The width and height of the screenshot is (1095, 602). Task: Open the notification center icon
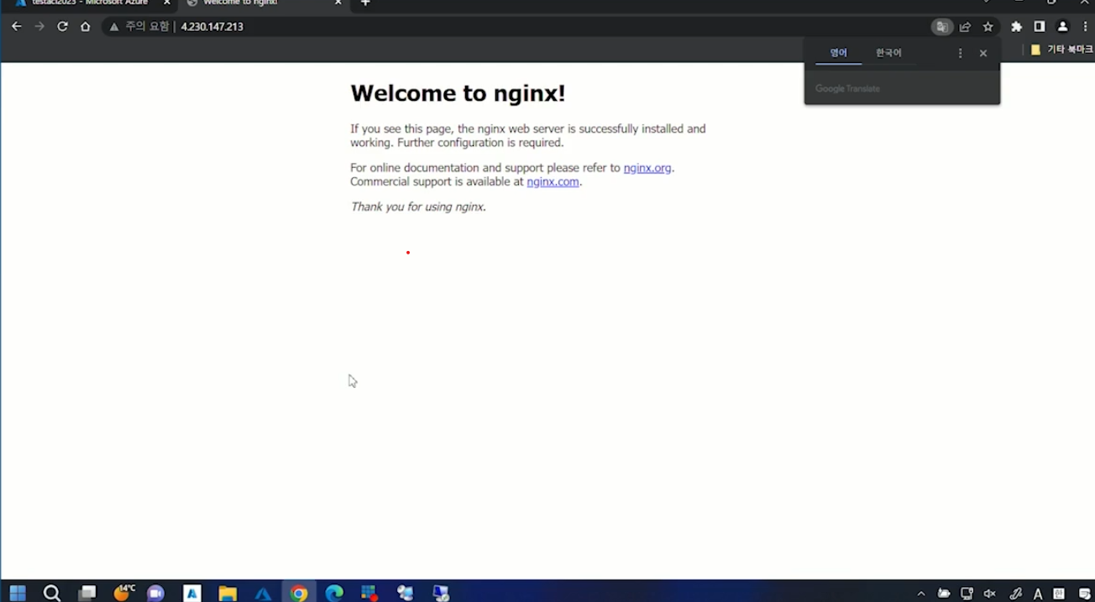1084,594
